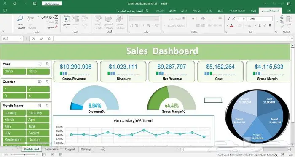Click the comments icon below title bar

tap(5, 11)
